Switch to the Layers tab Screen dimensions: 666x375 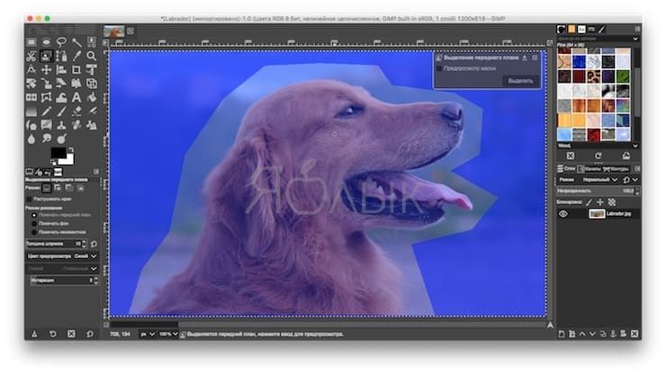tap(567, 169)
